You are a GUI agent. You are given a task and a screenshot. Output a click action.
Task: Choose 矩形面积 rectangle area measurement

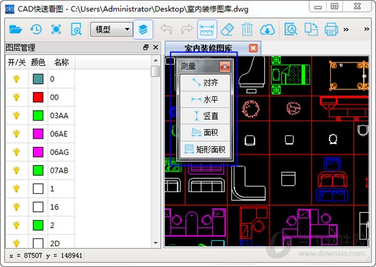205,149
